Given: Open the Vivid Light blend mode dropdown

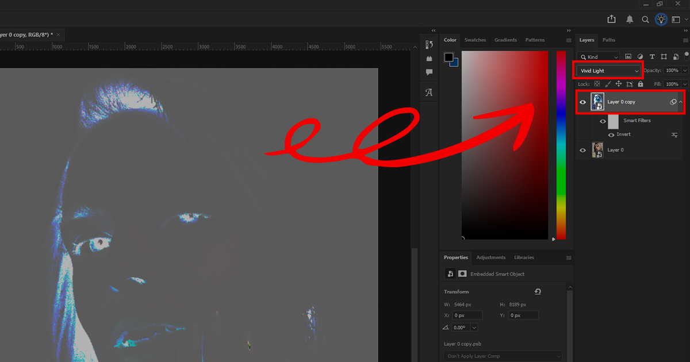Looking at the screenshot, I should [609, 71].
